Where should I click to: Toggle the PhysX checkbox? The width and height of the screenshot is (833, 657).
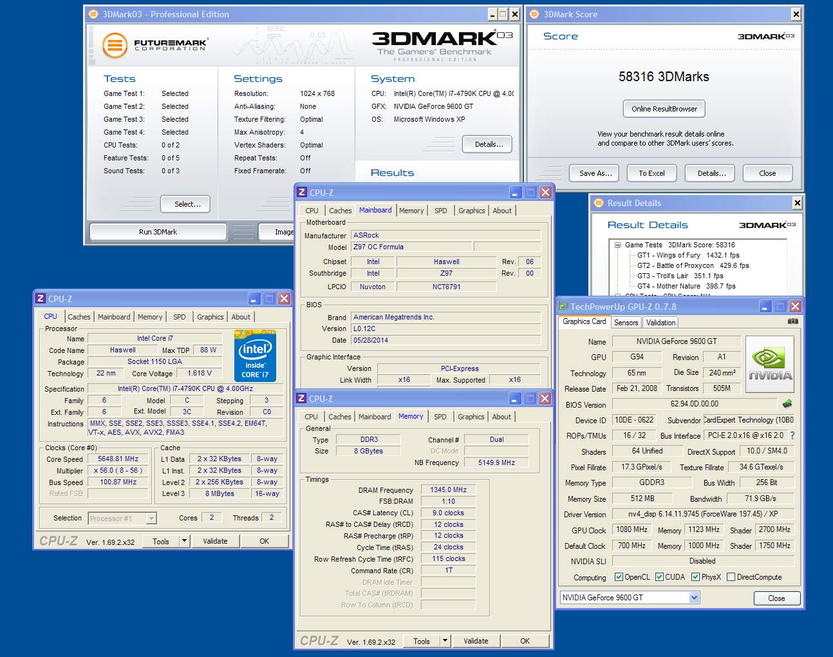tap(695, 577)
